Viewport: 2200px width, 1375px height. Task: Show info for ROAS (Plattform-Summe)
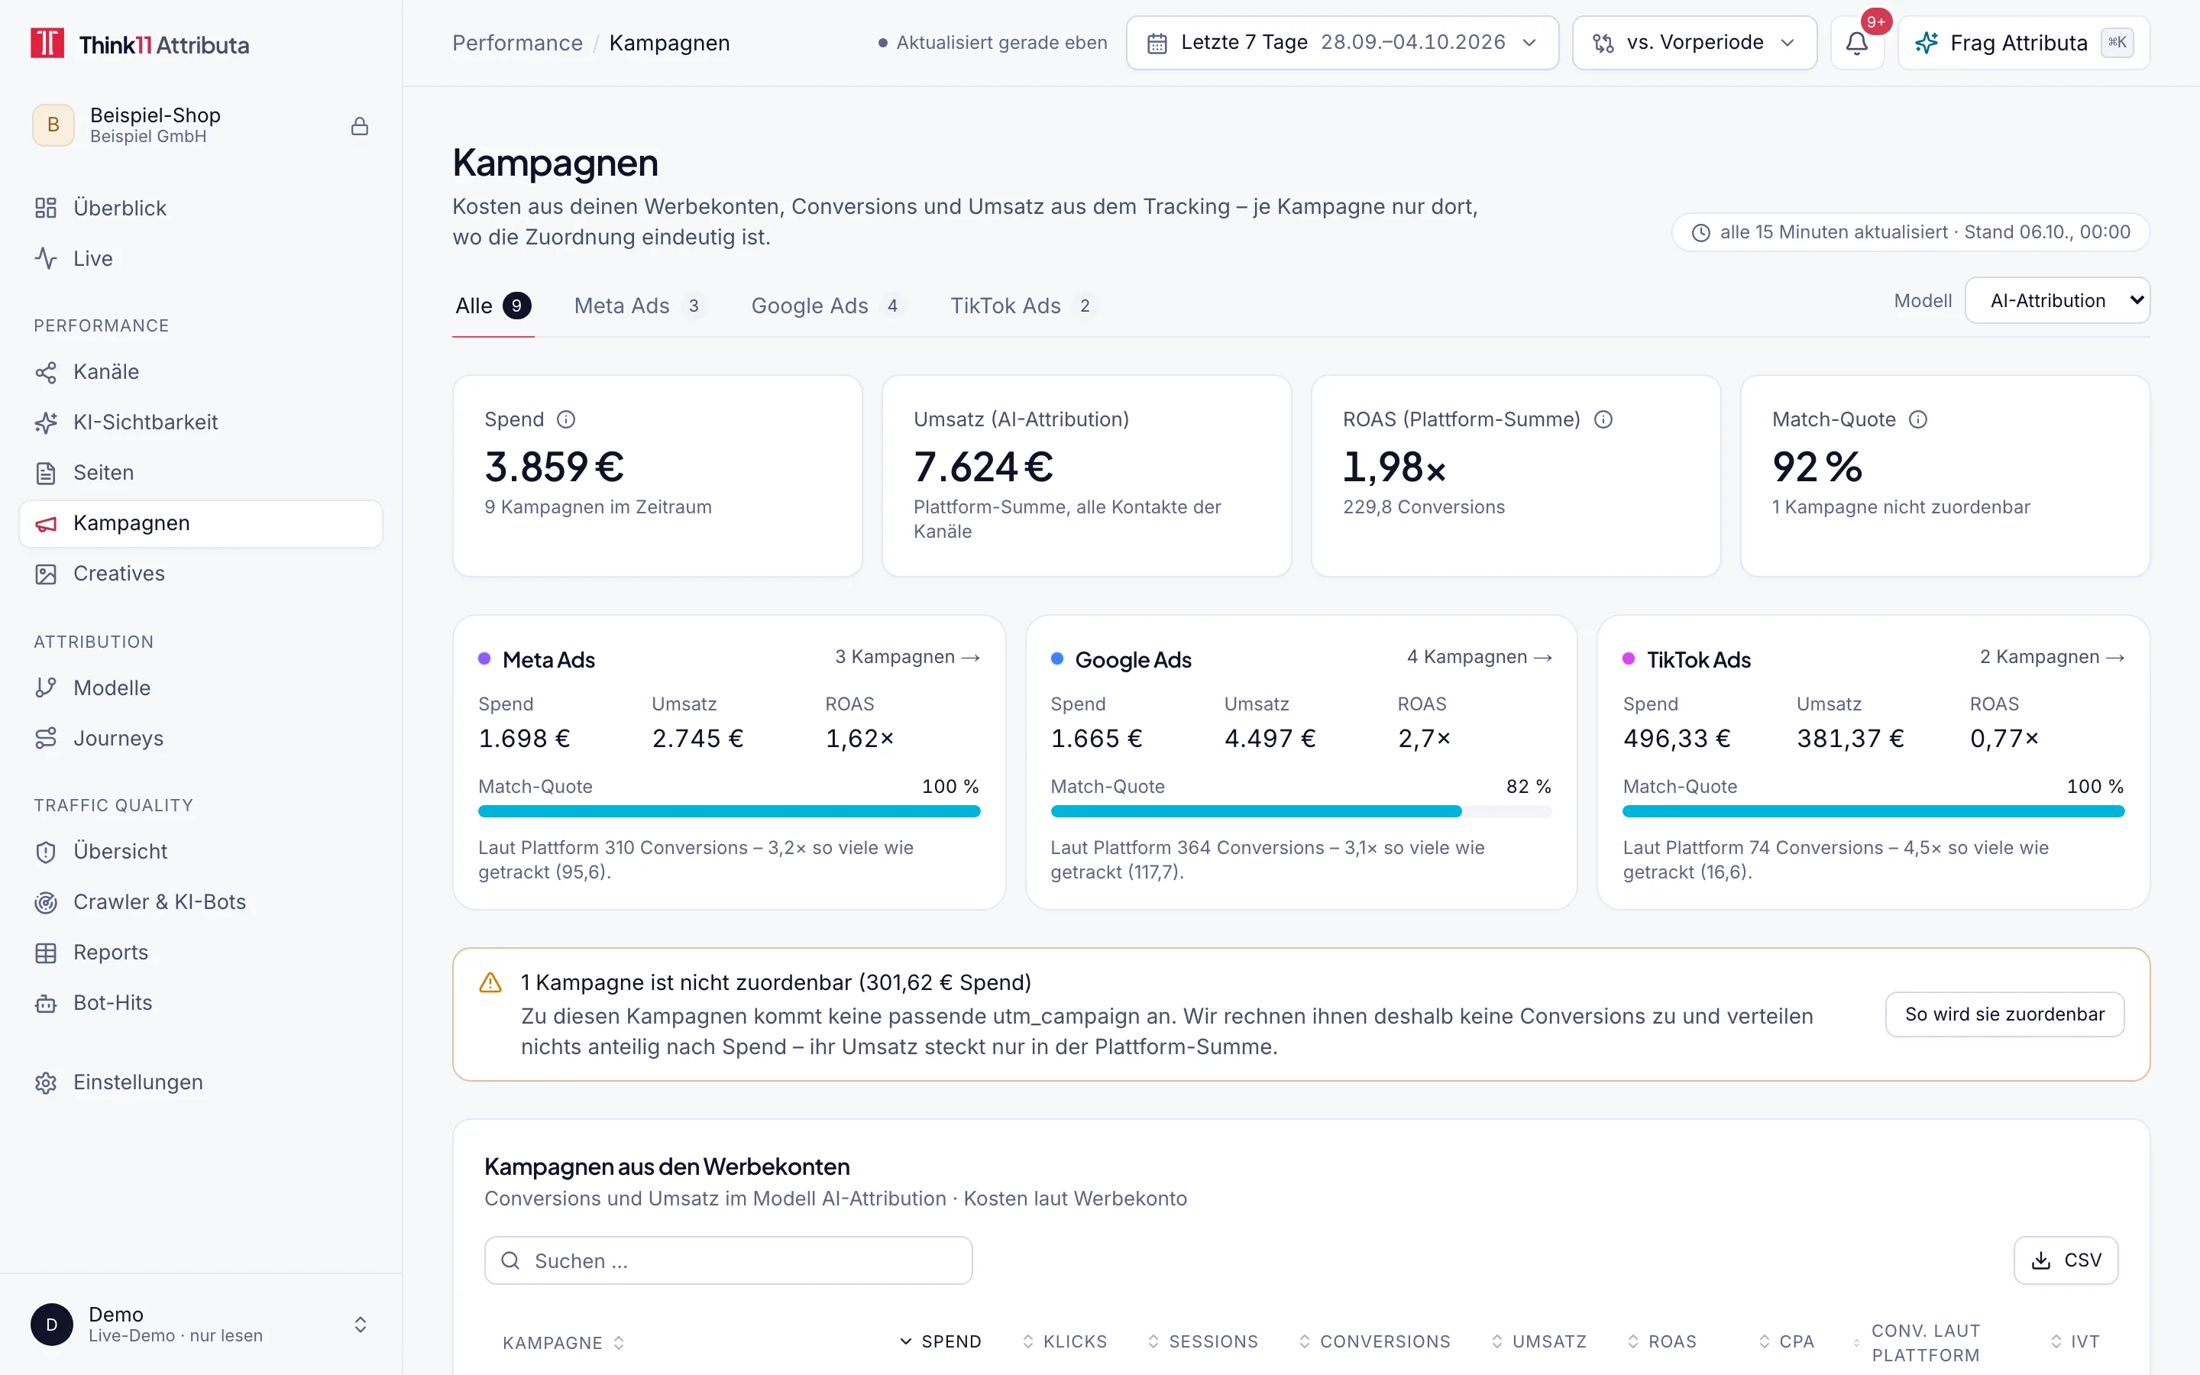click(1603, 419)
